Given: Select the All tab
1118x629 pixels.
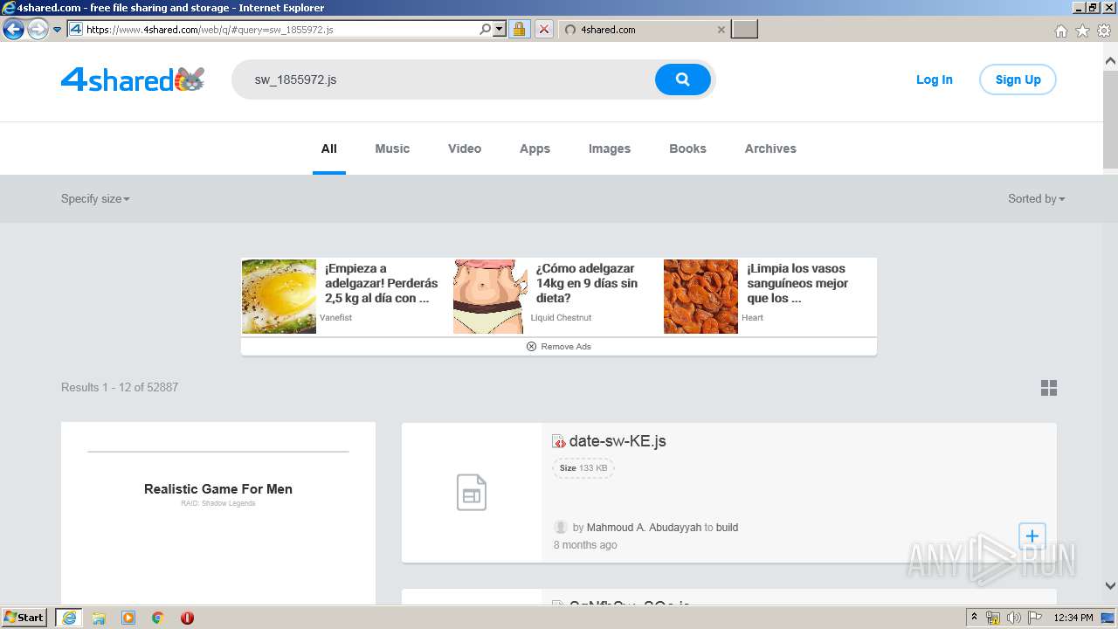Looking at the screenshot, I should click(x=329, y=149).
